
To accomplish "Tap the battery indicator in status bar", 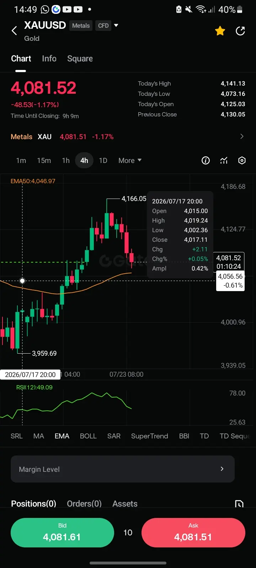I will coord(240,10).
